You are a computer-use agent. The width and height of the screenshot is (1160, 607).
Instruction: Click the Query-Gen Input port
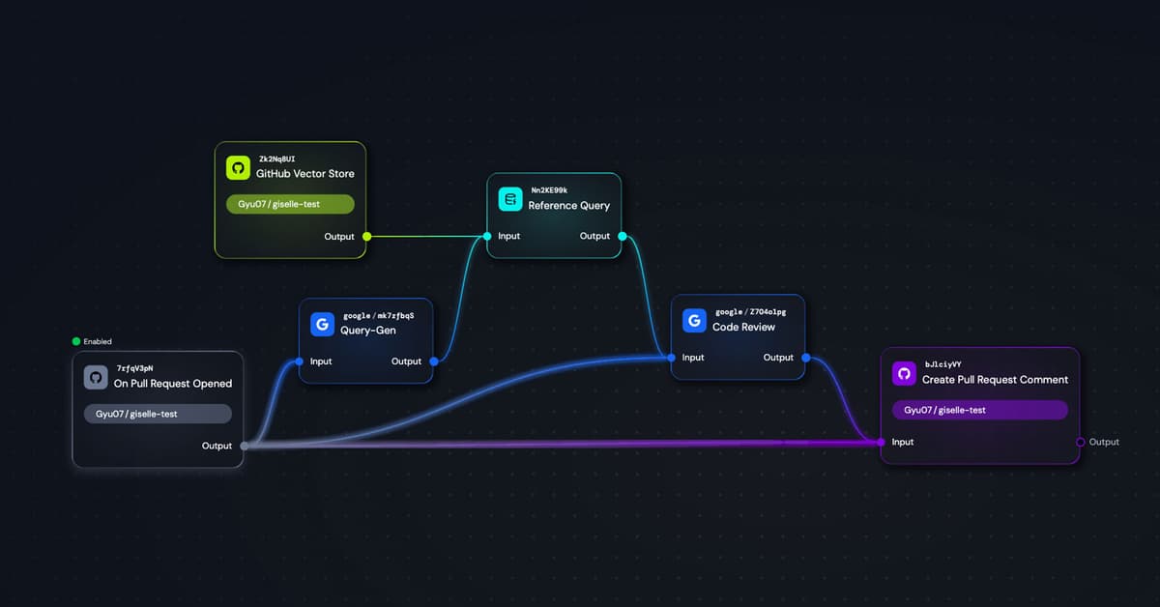pyautogui.click(x=300, y=361)
